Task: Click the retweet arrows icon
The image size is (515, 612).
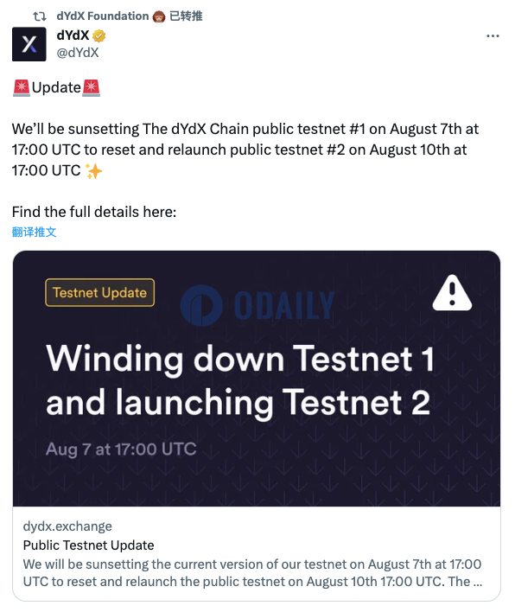Action: (x=40, y=16)
